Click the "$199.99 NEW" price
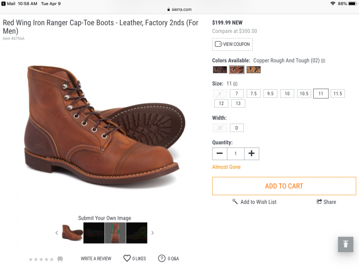 click(x=227, y=22)
